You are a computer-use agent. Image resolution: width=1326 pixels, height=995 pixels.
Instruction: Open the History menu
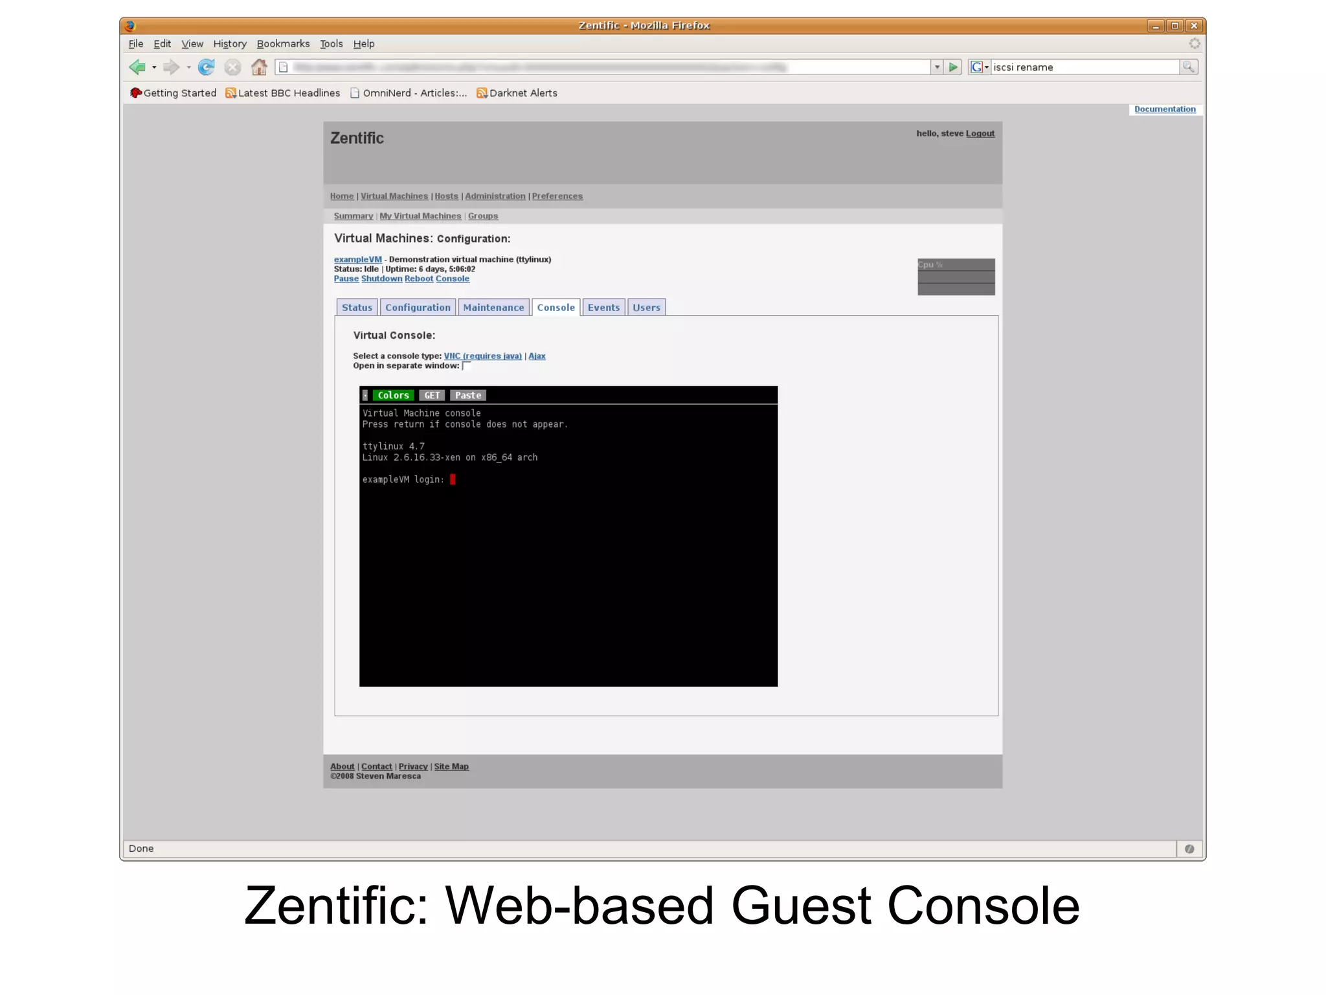click(230, 43)
